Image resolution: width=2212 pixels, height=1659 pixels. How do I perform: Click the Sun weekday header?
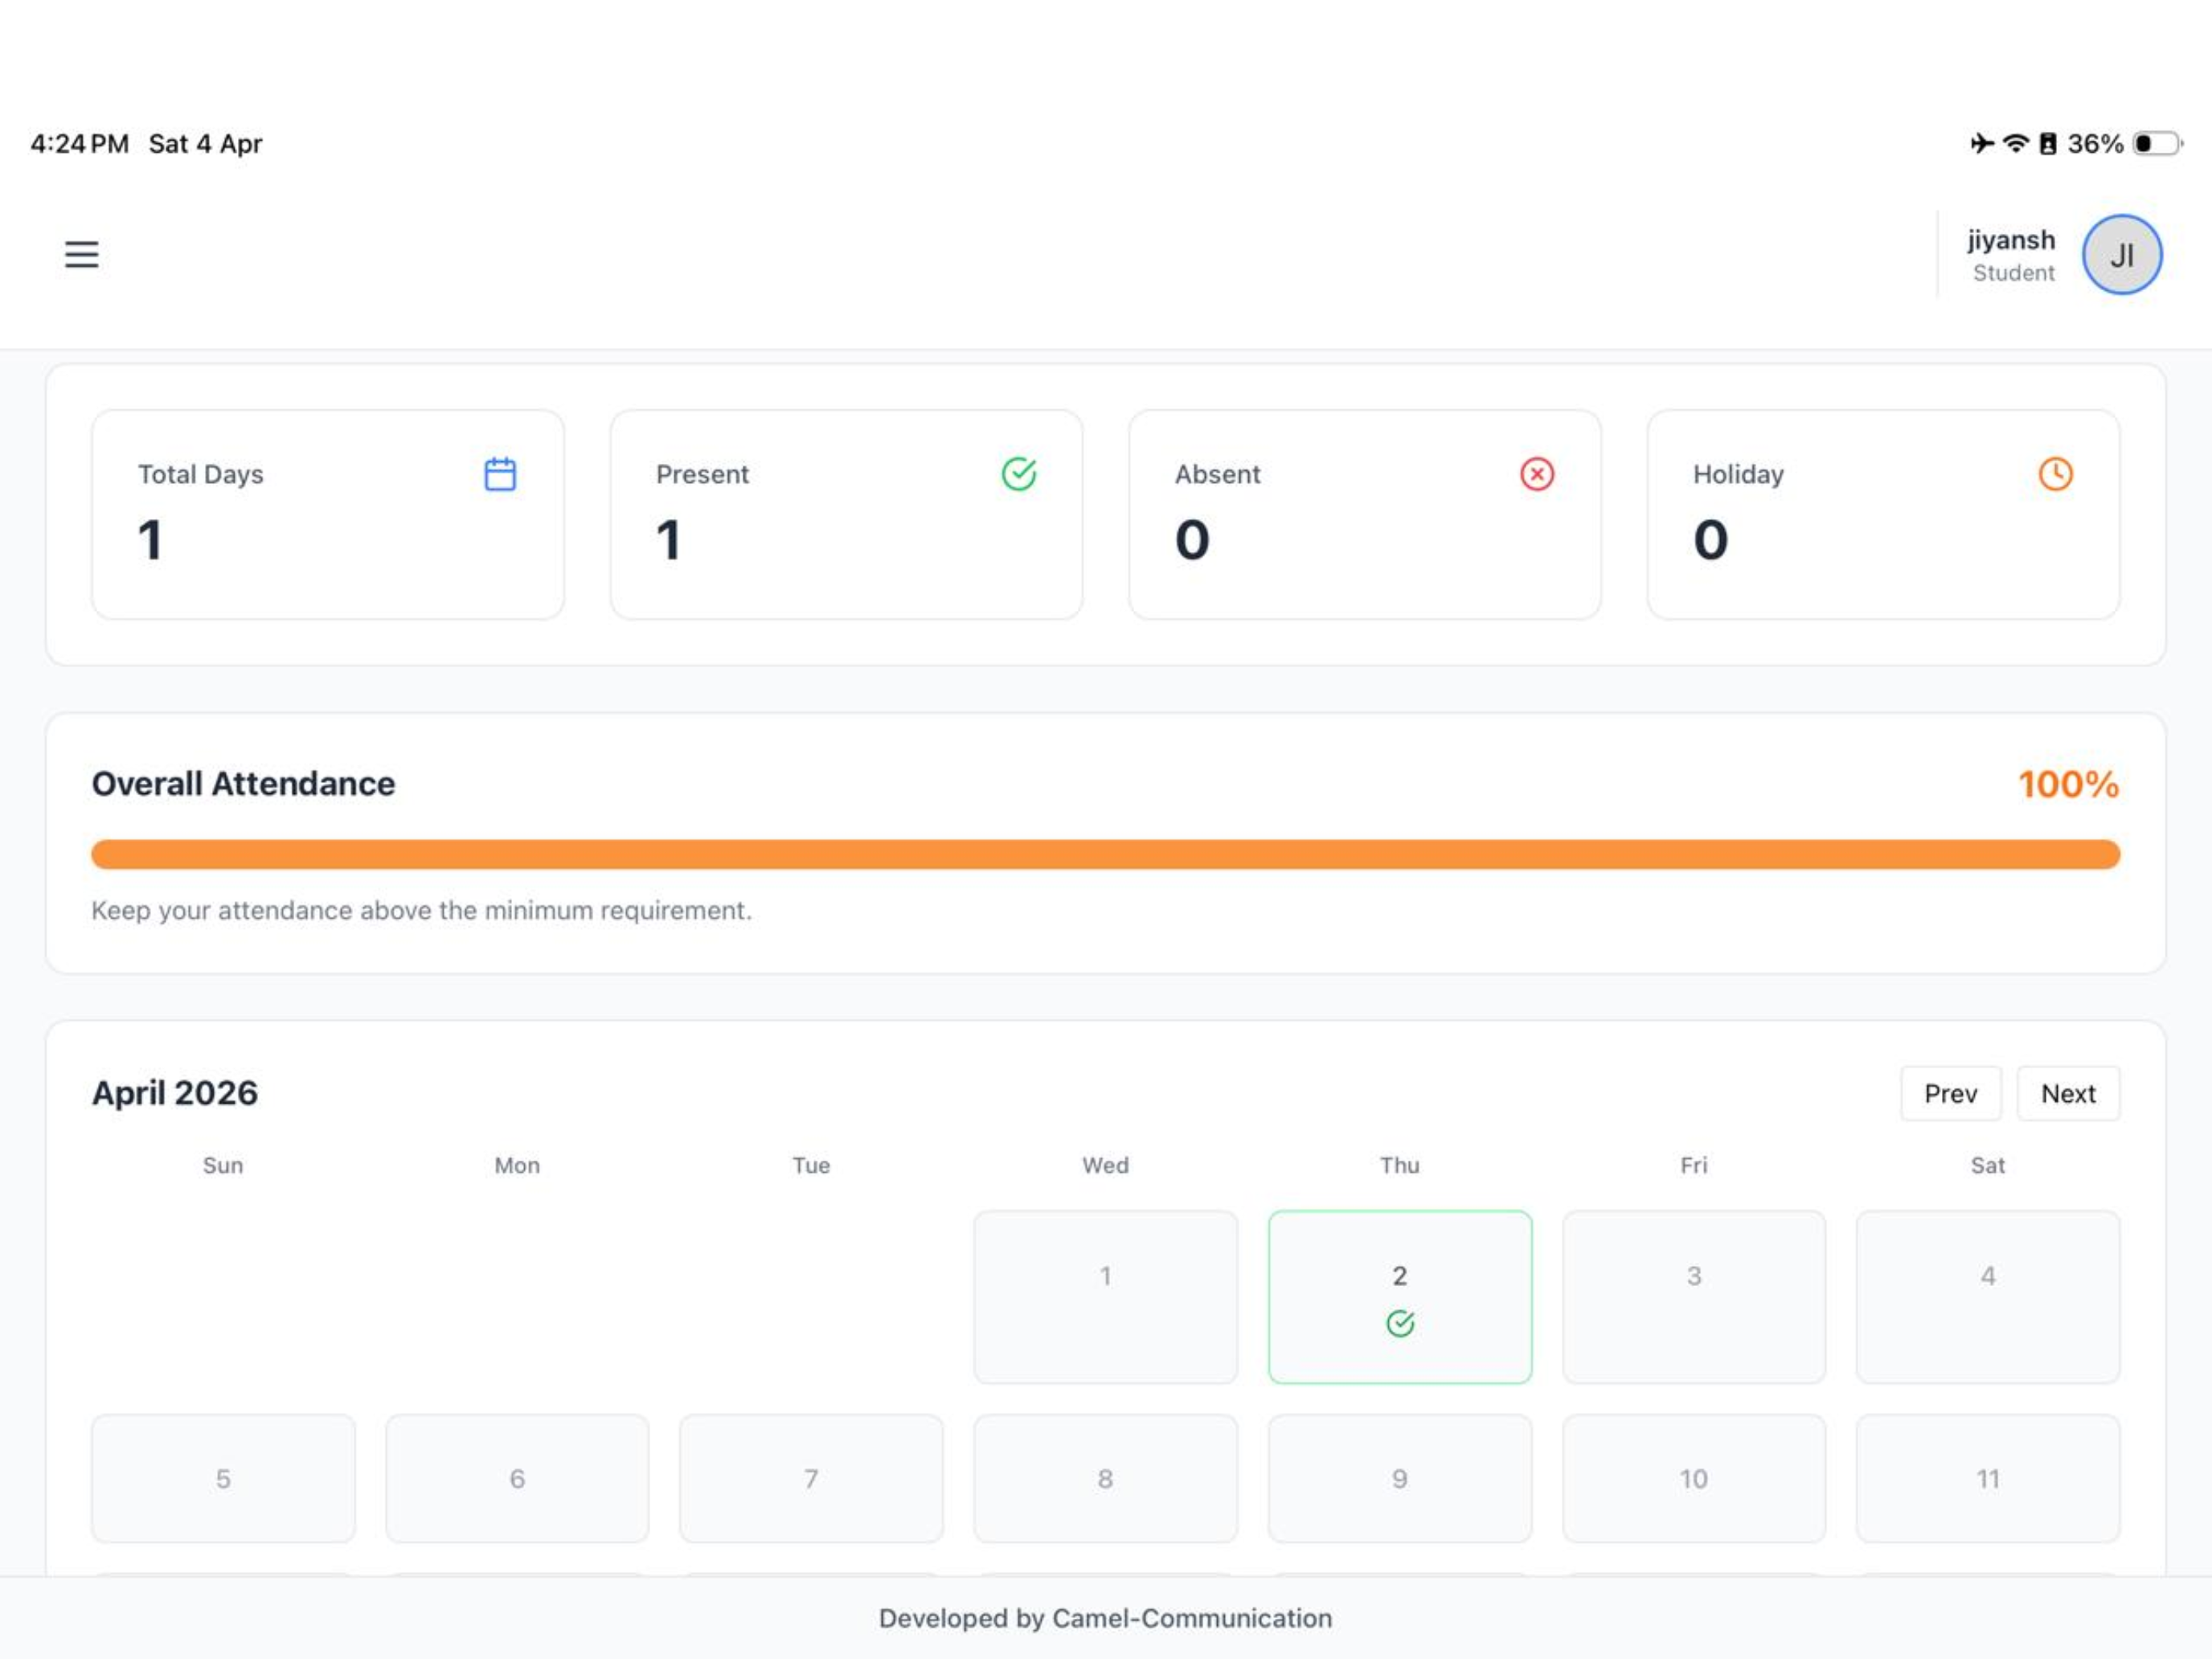[x=223, y=1165]
